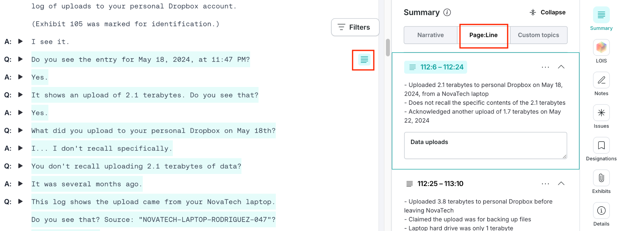Screen dimensions: 618x231
Task: Click the line 'It shows an upload of 2.1 terabytes'
Action: point(145,95)
